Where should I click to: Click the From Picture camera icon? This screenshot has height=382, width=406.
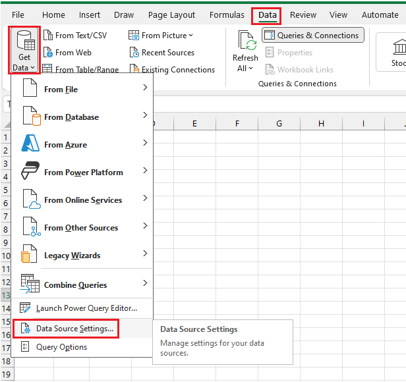pyautogui.click(x=134, y=35)
